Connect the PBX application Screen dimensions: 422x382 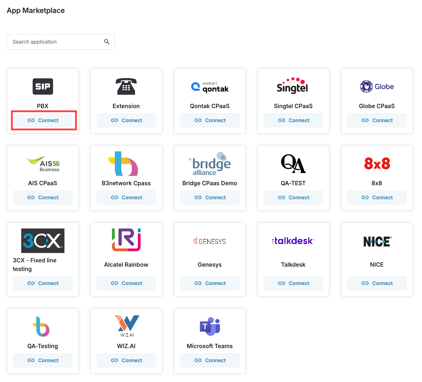(x=43, y=120)
